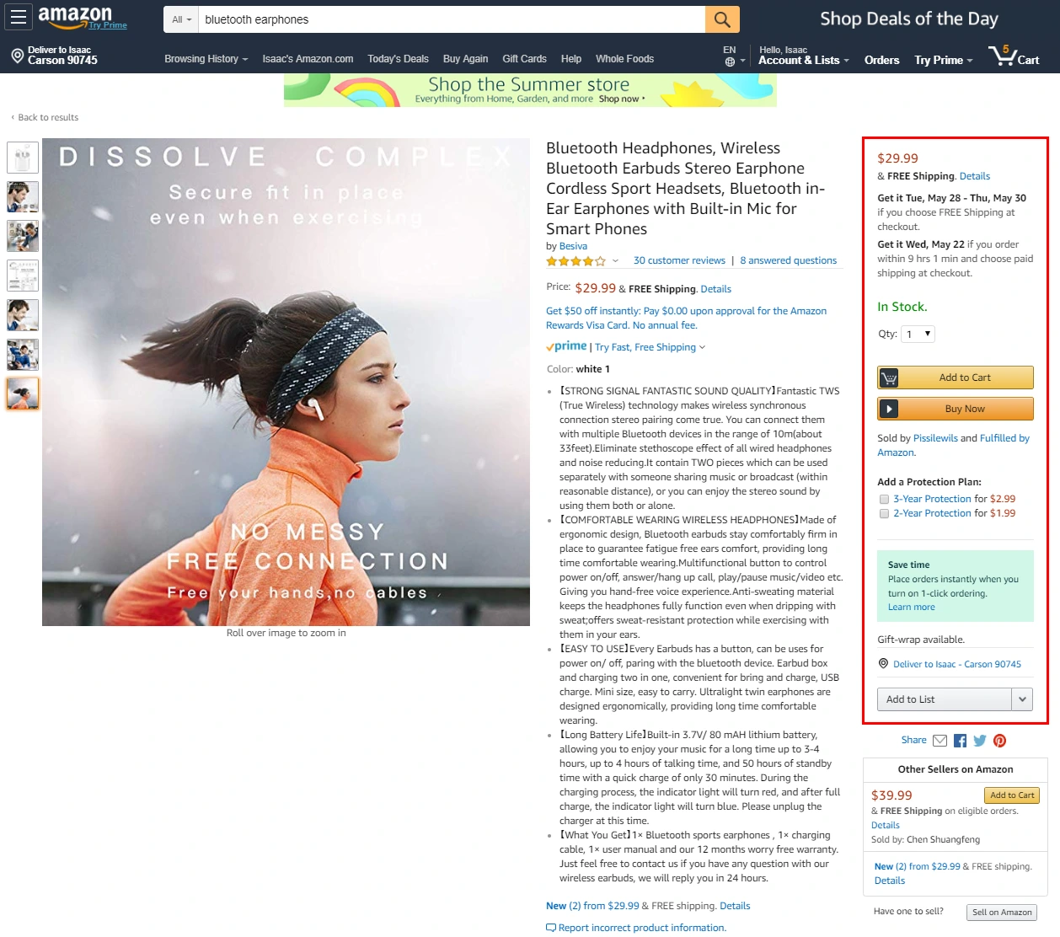Viewport: 1060px width, 937px height.
Task: Expand star rating breakdown chevron
Action: tap(615, 261)
